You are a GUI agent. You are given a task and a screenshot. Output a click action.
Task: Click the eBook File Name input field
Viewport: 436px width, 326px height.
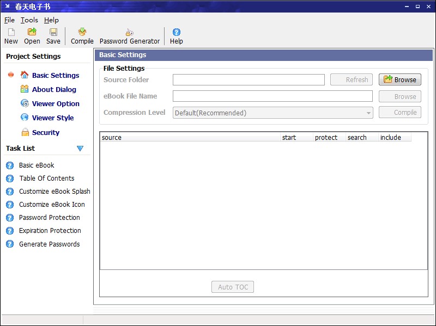(272, 96)
